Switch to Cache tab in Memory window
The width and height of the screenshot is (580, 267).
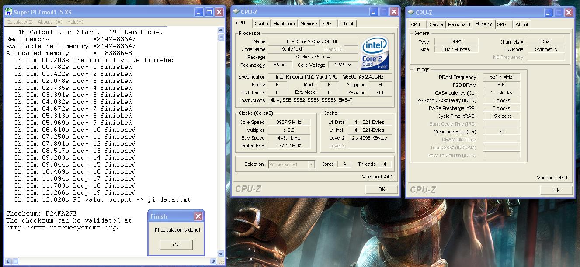(436, 24)
